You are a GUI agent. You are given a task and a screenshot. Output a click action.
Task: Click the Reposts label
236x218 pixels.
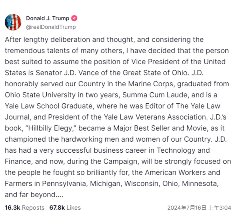point(33,208)
